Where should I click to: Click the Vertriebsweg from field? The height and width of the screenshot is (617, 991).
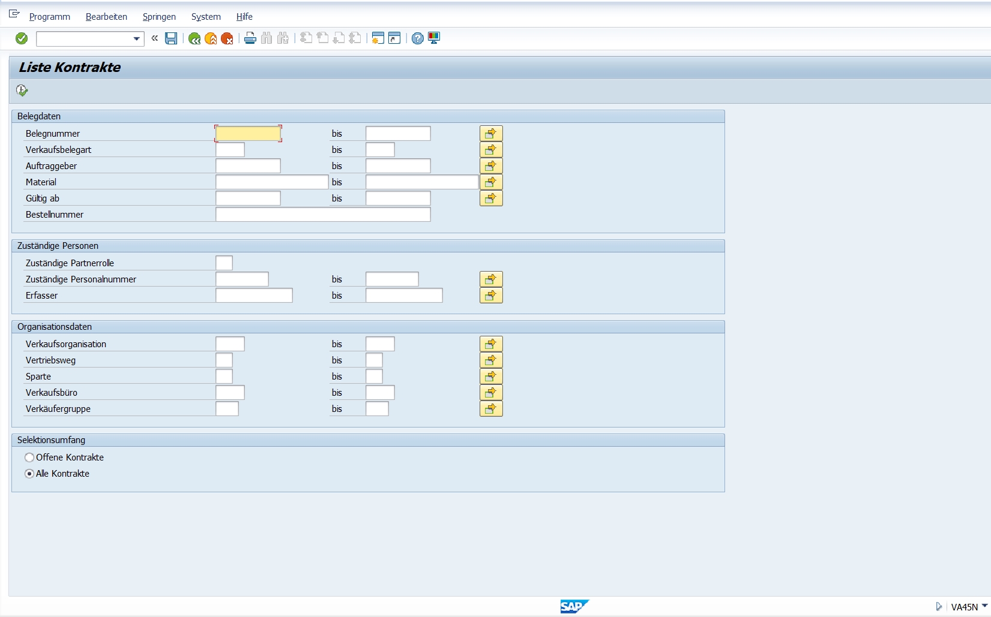(x=224, y=360)
